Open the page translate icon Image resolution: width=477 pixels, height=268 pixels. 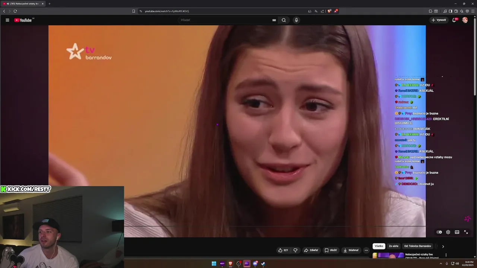[x=316, y=11]
